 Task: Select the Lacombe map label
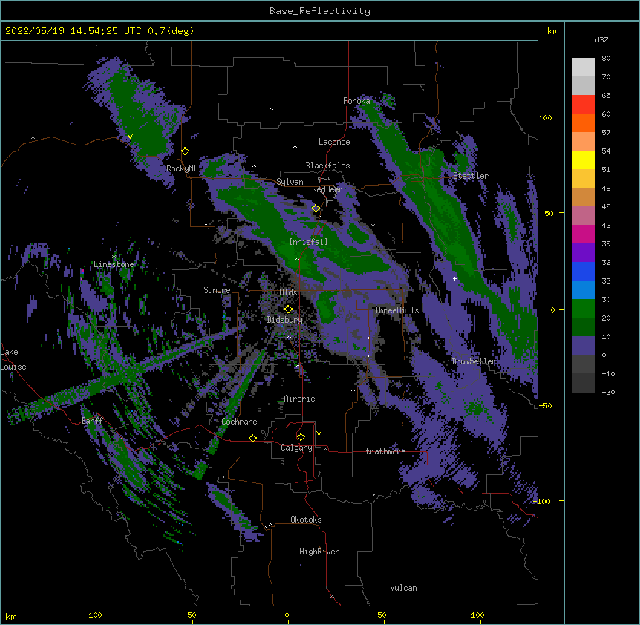[334, 142]
